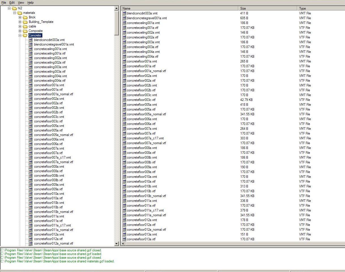Open the View menu
The width and height of the screenshot is (345, 272).
21,3
